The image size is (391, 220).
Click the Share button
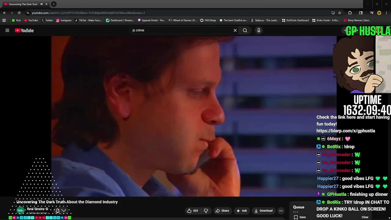click(x=222, y=211)
